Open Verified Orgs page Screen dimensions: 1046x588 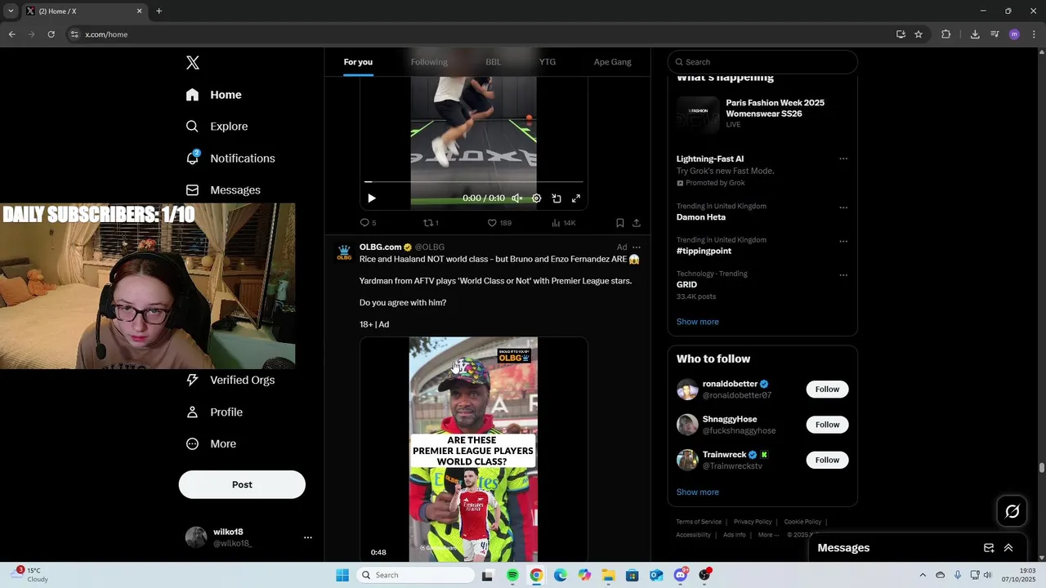click(230, 380)
